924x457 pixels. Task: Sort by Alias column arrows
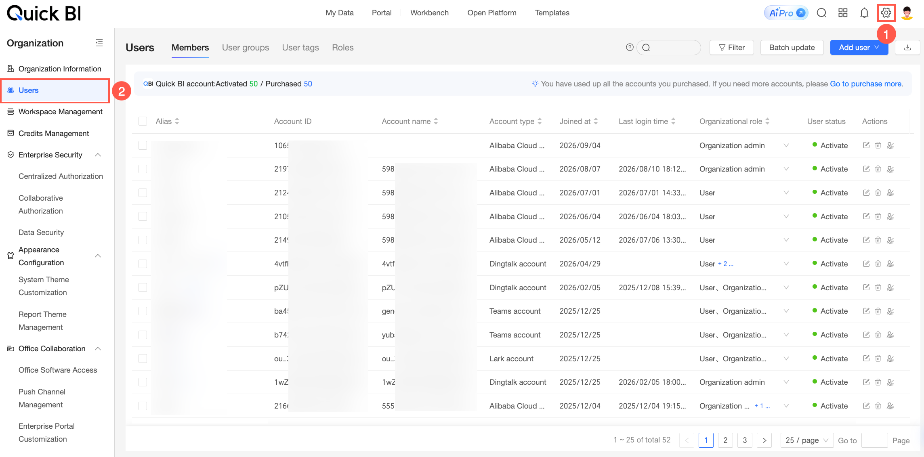click(x=177, y=121)
